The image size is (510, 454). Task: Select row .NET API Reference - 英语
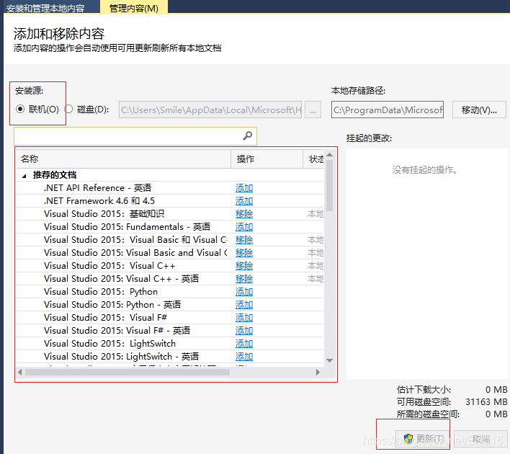pyautogui.click(x=169, y=188)
